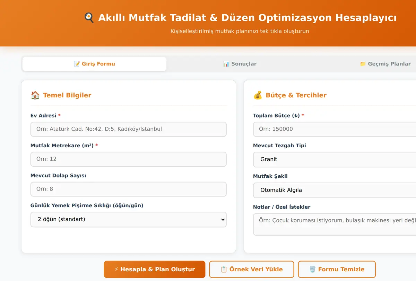Image resolution: width=416 pixels, height=281 pixels.
Task: Open the Geçmiş Planlar tab
Action: point(385,64)
